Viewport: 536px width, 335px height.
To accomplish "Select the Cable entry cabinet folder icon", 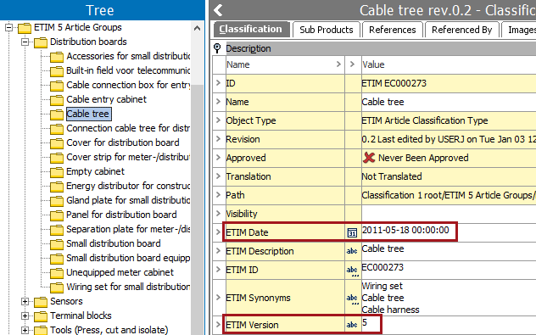I will 57,100.
